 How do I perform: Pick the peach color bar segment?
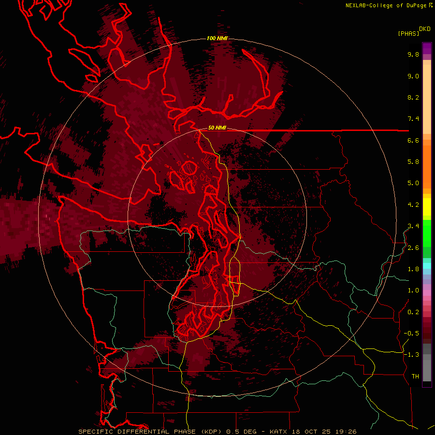click(427, 99)
